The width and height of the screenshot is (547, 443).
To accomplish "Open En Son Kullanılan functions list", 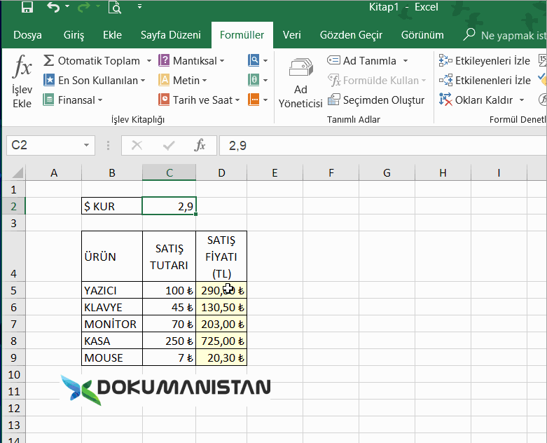I will (x=94, y=81).
